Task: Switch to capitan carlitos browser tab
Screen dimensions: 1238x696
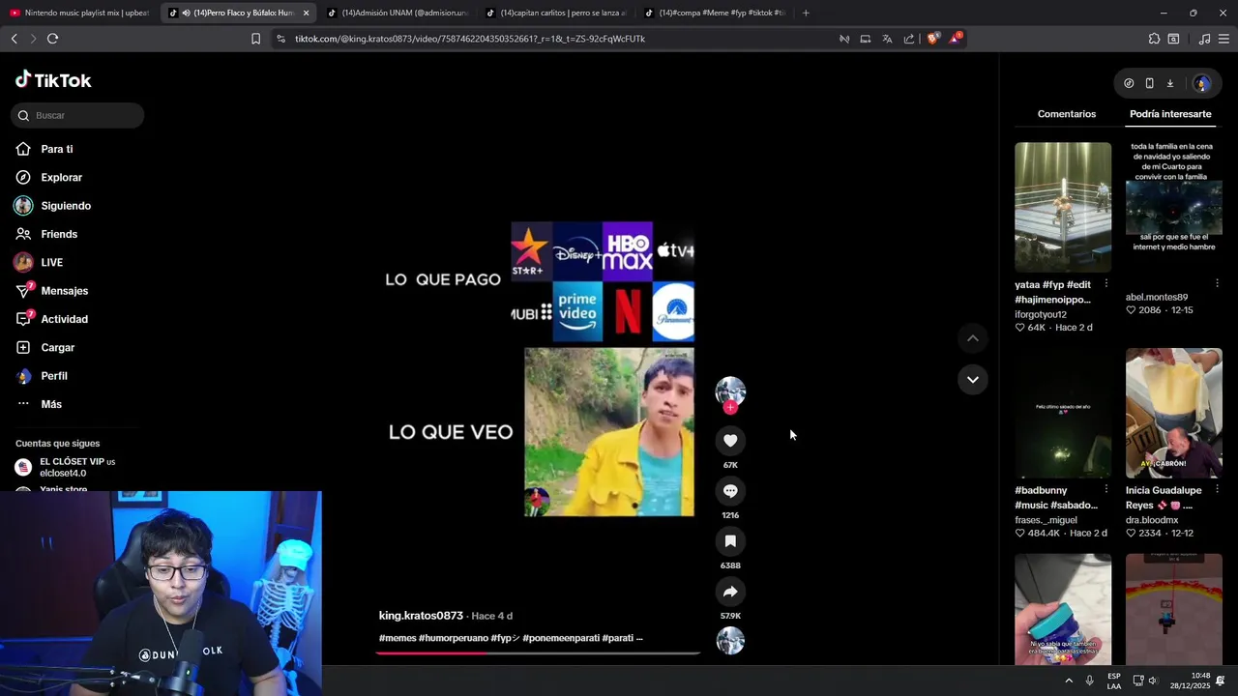Action: pos(555,13)
